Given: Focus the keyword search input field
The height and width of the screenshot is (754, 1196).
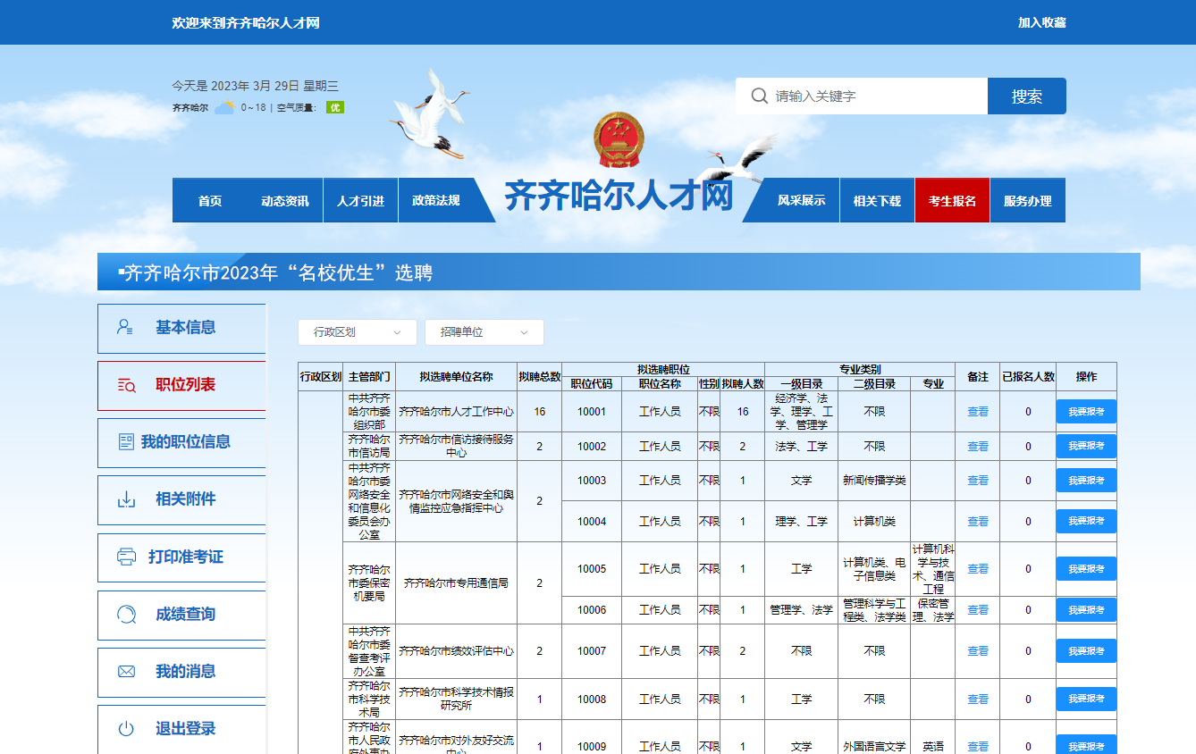Looking at the screenshot, I should point(876,96).
